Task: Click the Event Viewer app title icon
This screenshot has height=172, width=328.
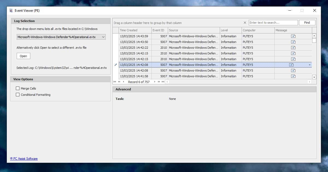Action: click(11, 10)
